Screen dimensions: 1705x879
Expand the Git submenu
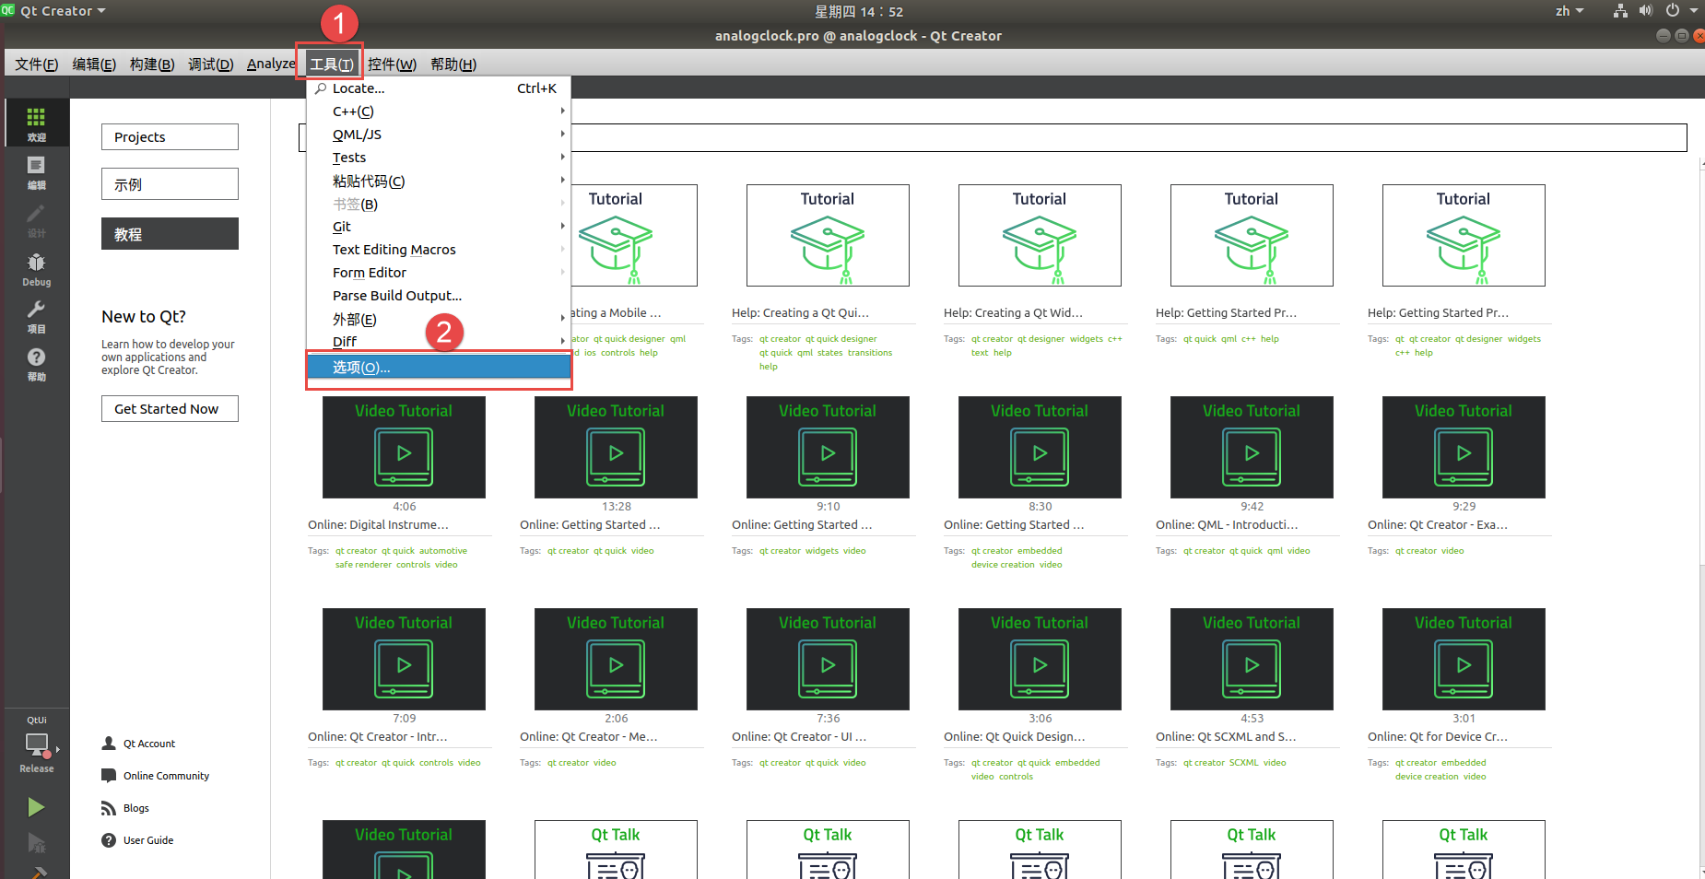[x=439, y=227]
